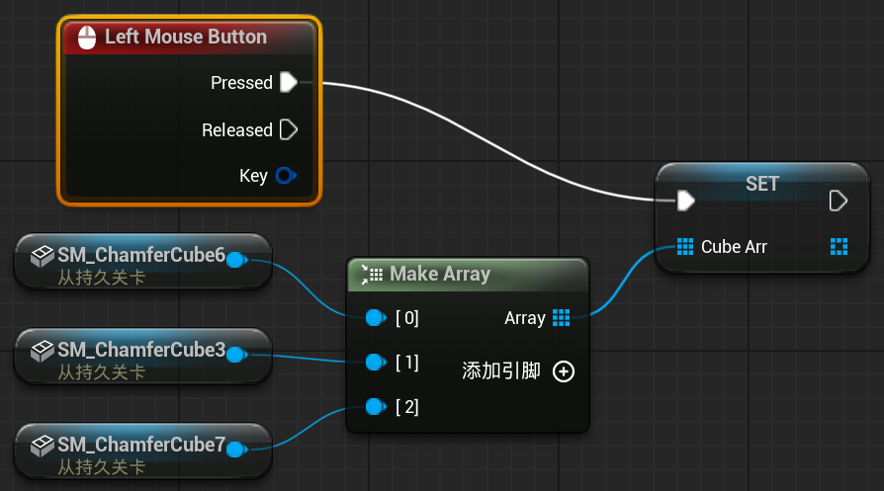The width and height of the screenshot is (884, 491).
Task: Click the 添加引脚 plus button
Action: [563, 371]
